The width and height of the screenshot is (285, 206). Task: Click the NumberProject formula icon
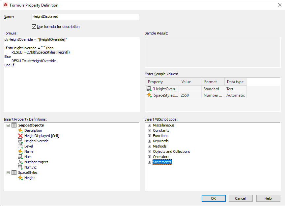(x=20, y=162)
